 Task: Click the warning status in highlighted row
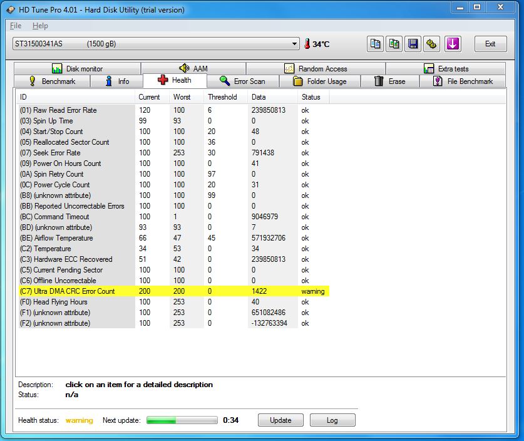click(313, 291)
